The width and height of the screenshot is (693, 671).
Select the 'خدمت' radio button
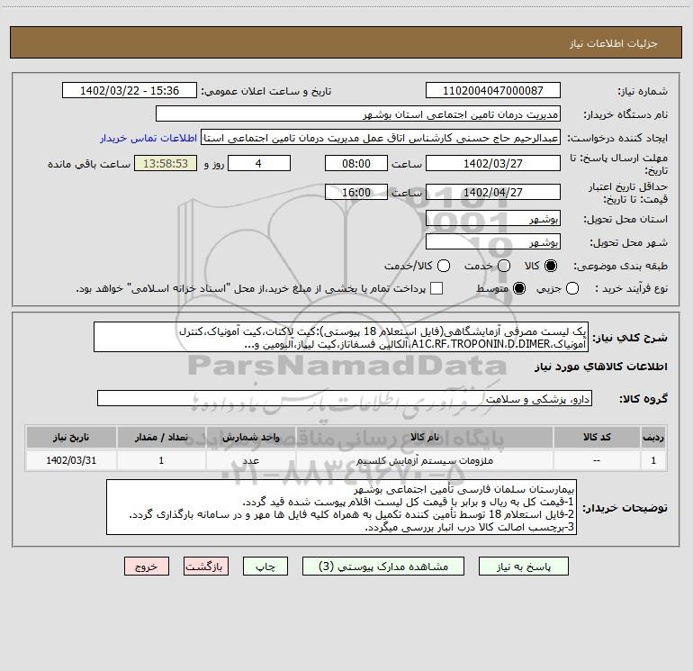[x=504, y=266]
